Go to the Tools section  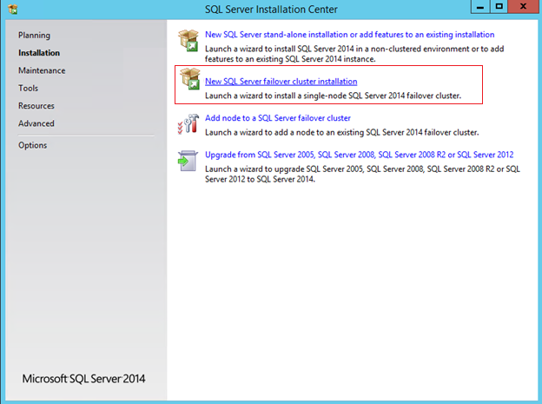pos(29,89)
